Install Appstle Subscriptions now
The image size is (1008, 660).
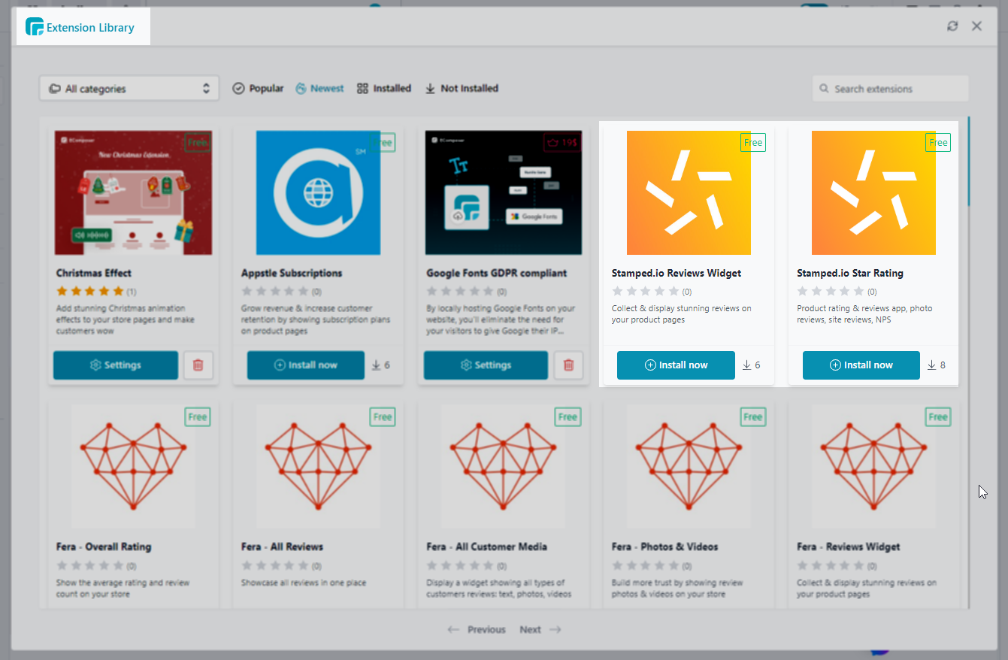tap(306, 365)
